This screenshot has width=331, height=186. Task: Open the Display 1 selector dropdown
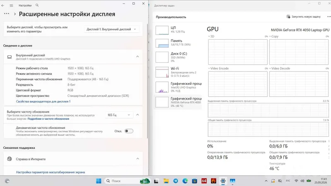pos(111,29)
